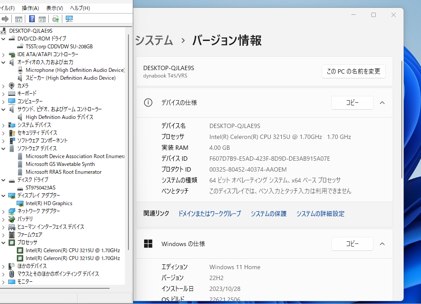
Task: Click the network adapters icon
Action: (12, 211)
